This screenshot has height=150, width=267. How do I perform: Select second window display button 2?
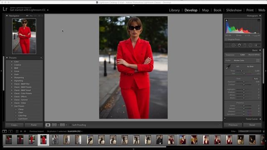(10, 131)
